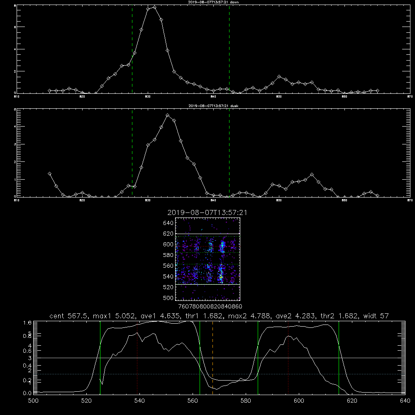This screenshot has width=415, height=415.
Task: Click the '600' label on the bottom plot x-axis
Action: 299,401
